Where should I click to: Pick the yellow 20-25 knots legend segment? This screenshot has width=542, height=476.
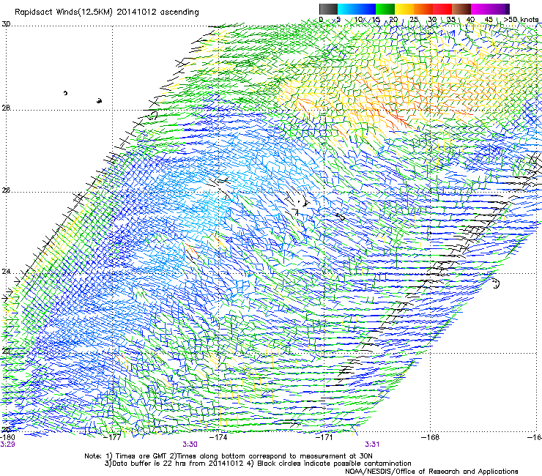404,9
